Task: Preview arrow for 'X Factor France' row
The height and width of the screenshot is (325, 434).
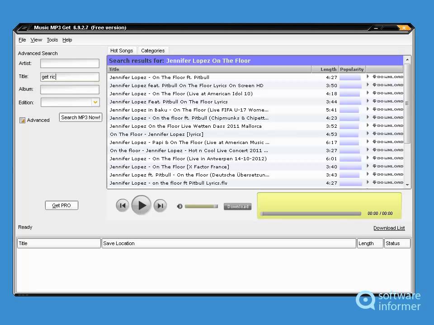Action: pos(368,166)
